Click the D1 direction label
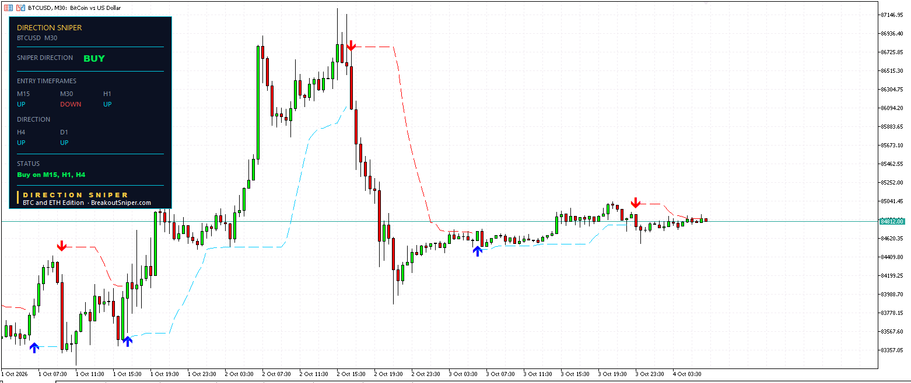The image size is (911, 383). (x=64, y=132)
